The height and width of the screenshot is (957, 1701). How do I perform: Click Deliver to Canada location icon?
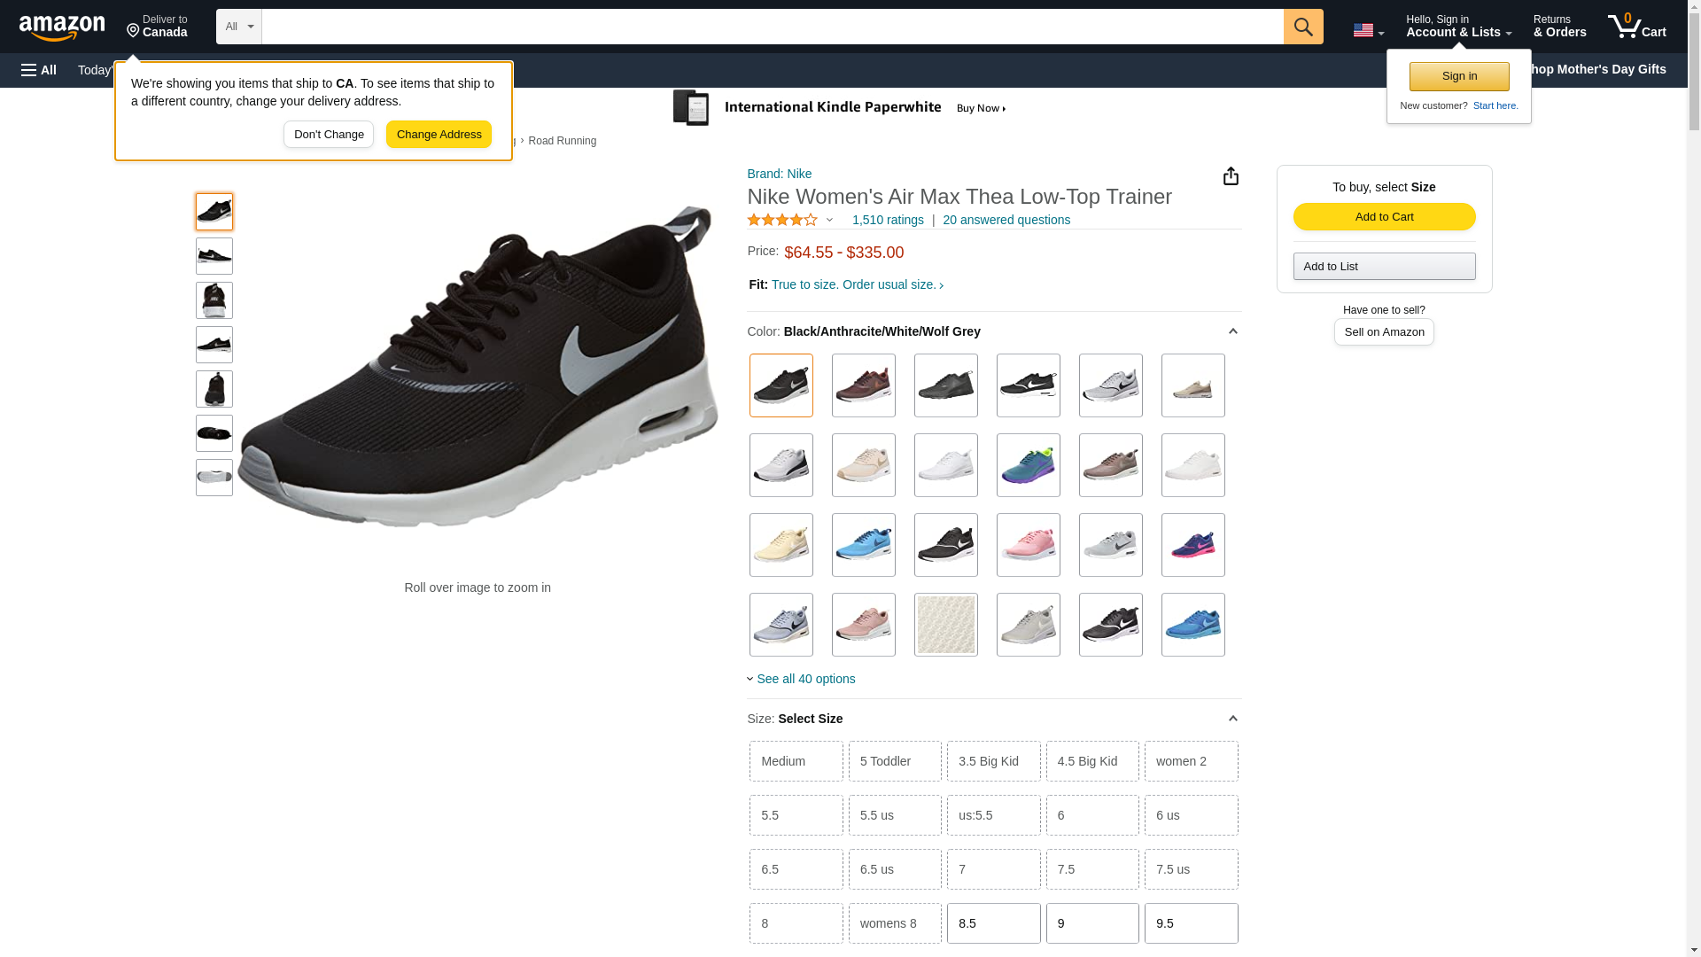point(134,32)
